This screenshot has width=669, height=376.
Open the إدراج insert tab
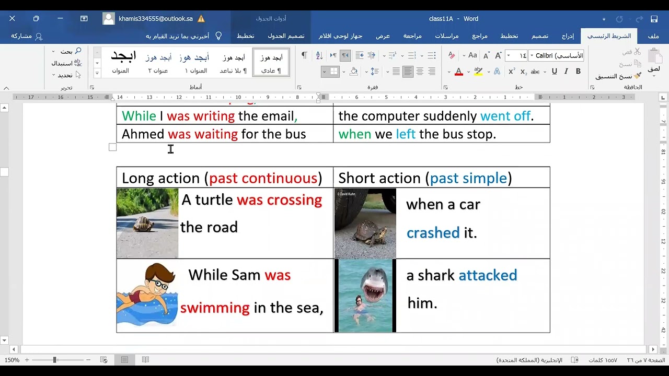point(568,36)
